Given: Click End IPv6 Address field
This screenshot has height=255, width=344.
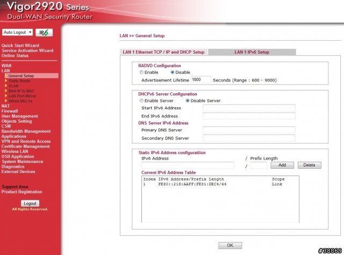Looking at the screenshot, I should coord(249,116).
